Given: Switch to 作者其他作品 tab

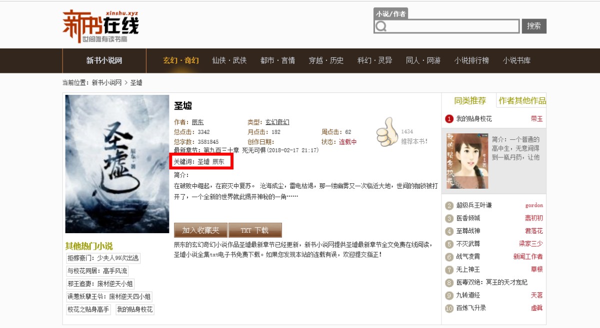Looking at the screenshot, I should click(x=522, y=100).
